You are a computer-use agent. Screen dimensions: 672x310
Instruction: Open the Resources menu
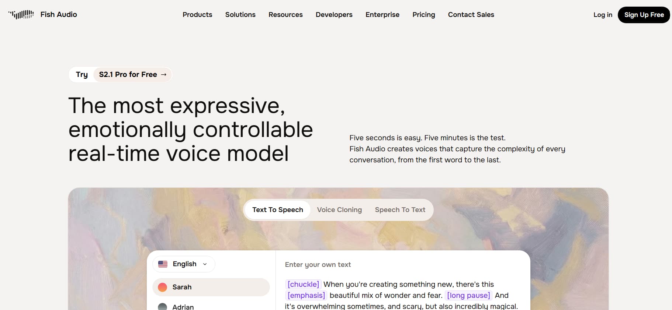(285, 15)
